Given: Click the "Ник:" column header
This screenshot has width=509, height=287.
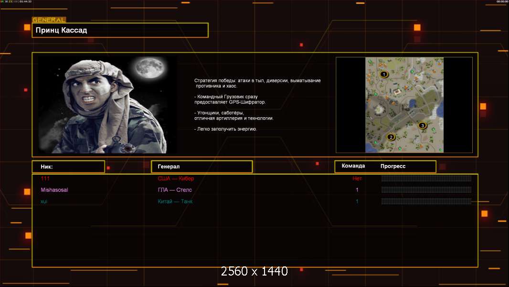Looking at the screenshot, I should pyautogui.click(x=68, y=167).
